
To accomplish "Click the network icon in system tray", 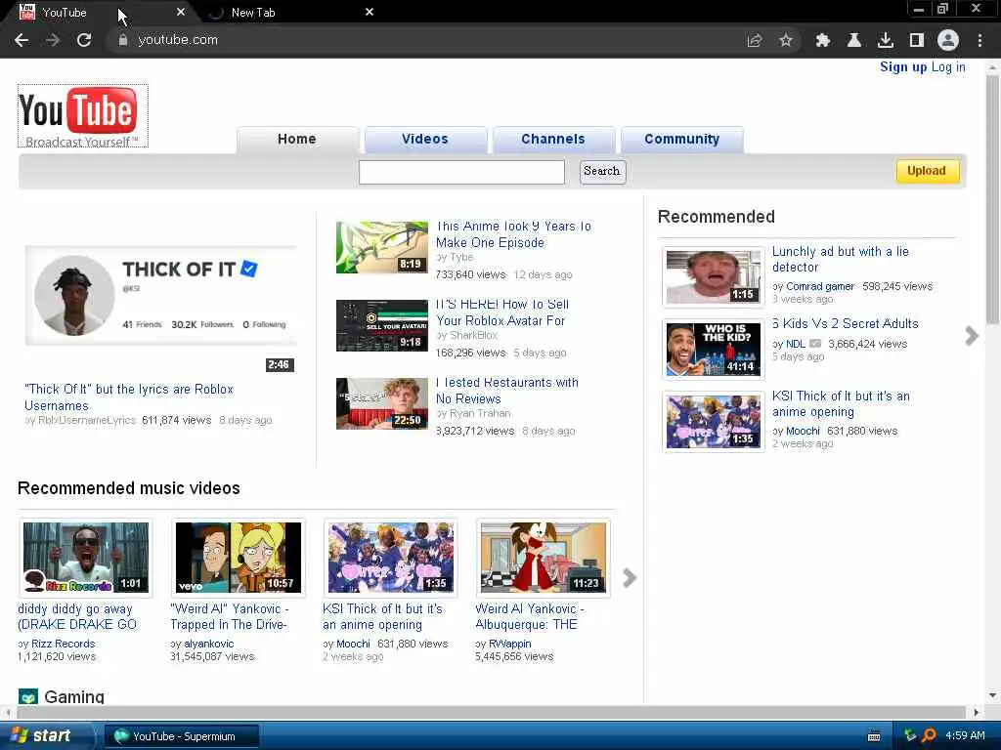I will coord(910,735).
